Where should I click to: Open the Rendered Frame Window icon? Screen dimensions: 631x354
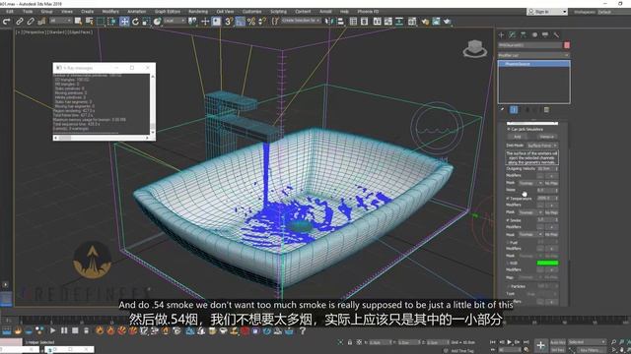click(x=436, y=22)
